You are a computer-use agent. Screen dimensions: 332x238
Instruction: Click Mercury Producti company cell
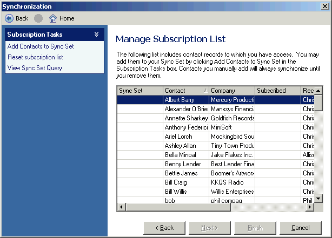[x=232, y=100]
